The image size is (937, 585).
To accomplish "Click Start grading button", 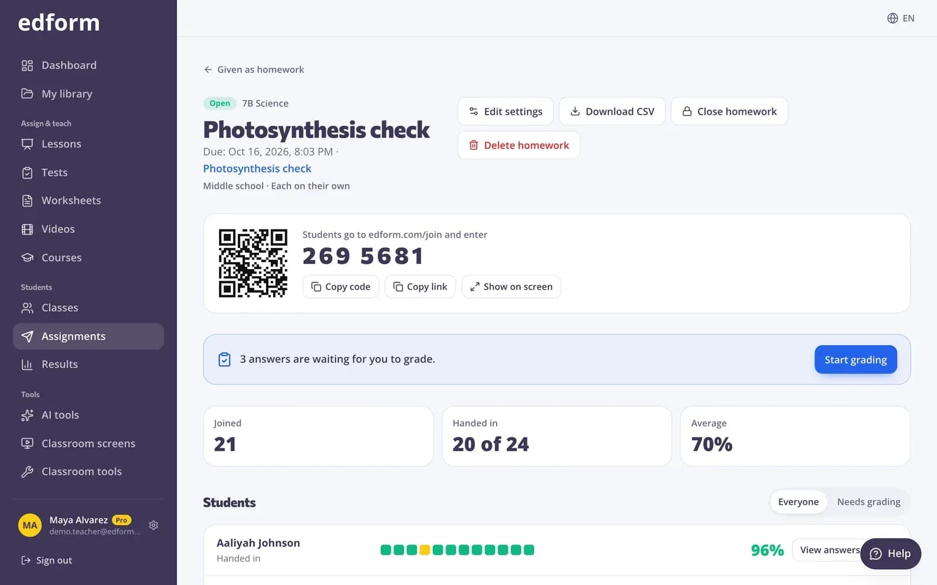I will click(x=856, y=360).
